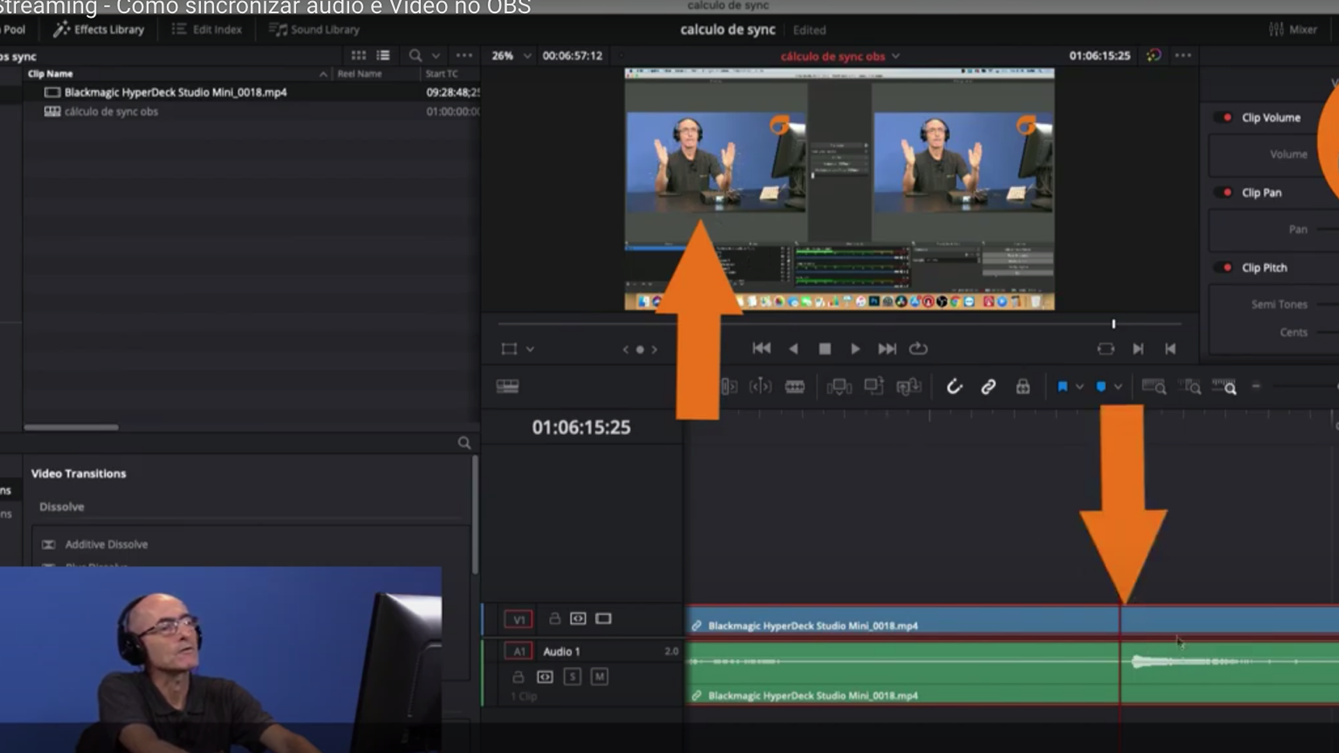Click custom zoom icon
The height and width of the screenshot is (753, 1339).
pos(1225,386)
